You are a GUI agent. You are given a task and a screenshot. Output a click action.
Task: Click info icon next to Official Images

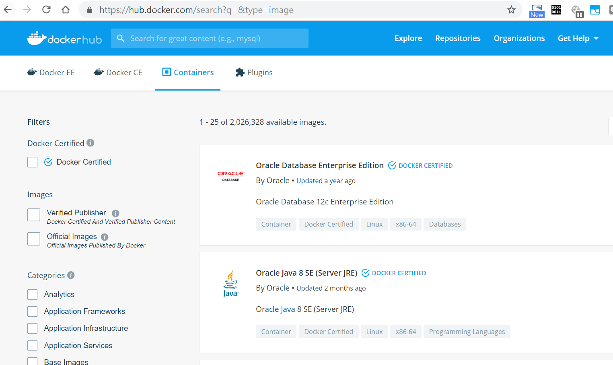click(x=105, y=237)
